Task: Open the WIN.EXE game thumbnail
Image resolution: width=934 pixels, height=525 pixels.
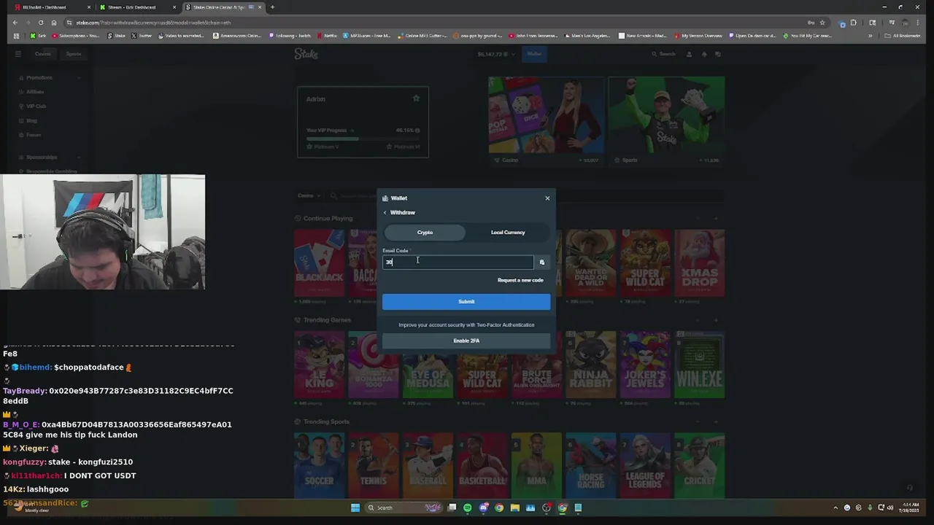Action: 699,365
